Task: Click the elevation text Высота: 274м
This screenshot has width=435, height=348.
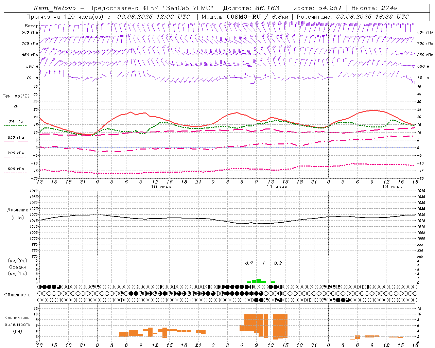Action: 374,8
